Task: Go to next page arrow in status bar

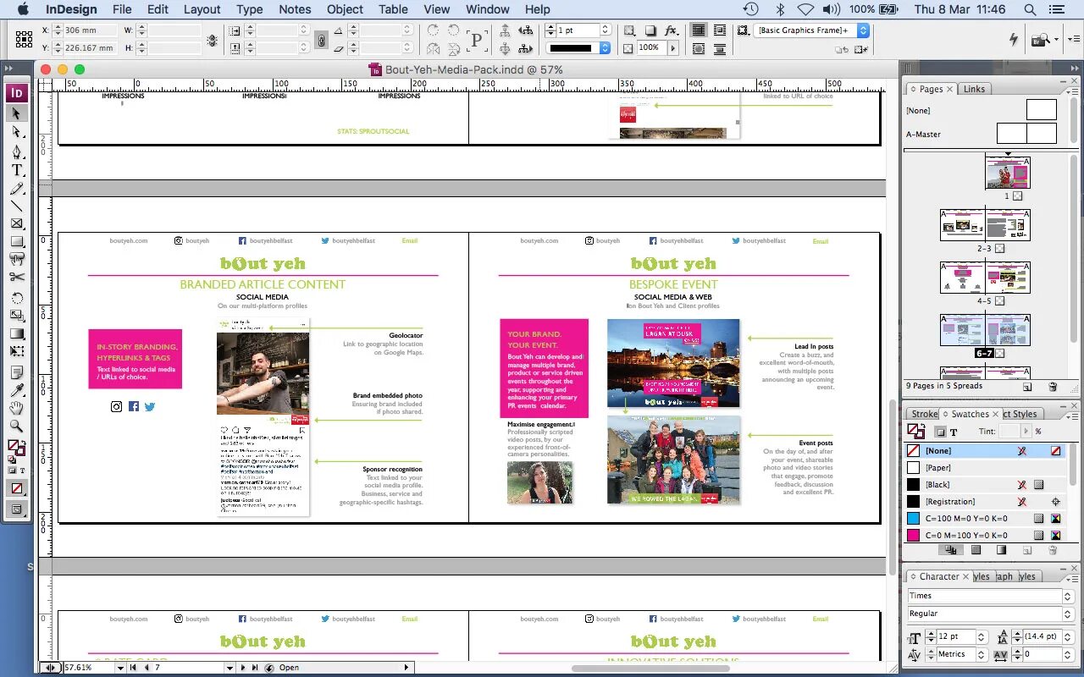Action: click(244, 668)
